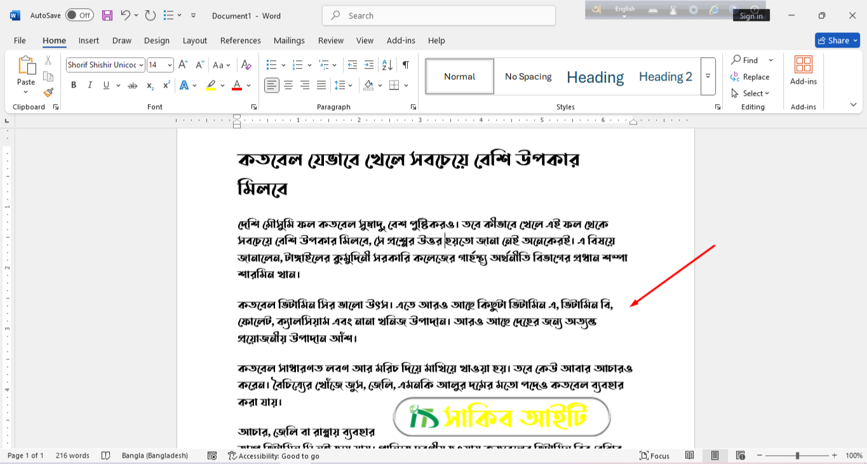Open the font size dropdown

coord(170,65)
